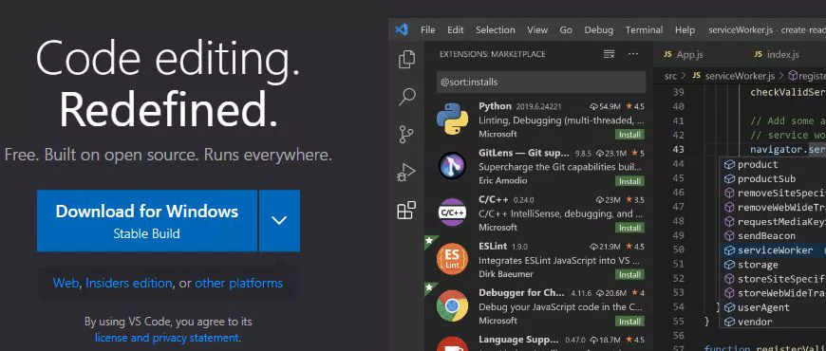The height and width of the screenshot is (351, 826).
Task: Click the ESLint extension logo
Action: pyautogui.click(x=453, y=258)
